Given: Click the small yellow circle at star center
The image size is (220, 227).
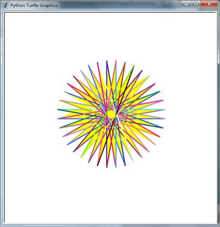Looking at the screenshot, I should [111, 114].
